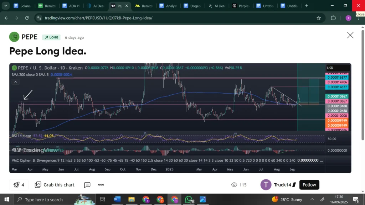Click the Pepe Long Idea headline
365x205 pixels.
tap(48, 51)
